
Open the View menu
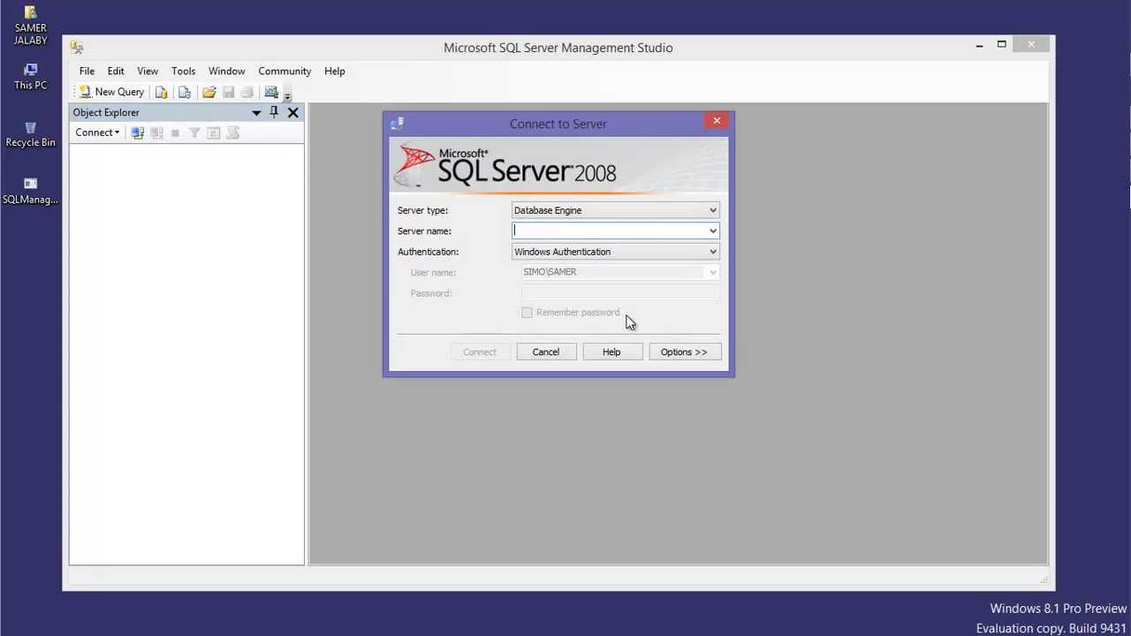[x=148, y=71]
